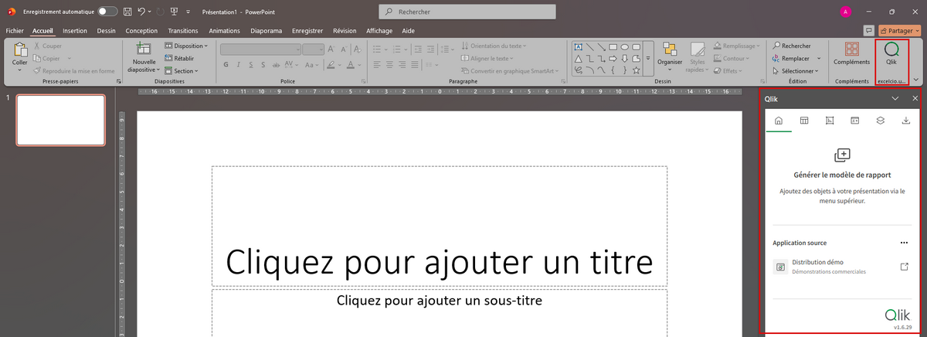Open Application source three-dots menu

coord(905,243)
